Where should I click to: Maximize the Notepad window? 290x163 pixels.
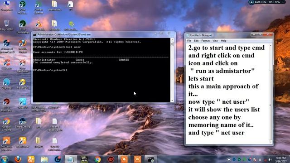[x=260, y=34]
